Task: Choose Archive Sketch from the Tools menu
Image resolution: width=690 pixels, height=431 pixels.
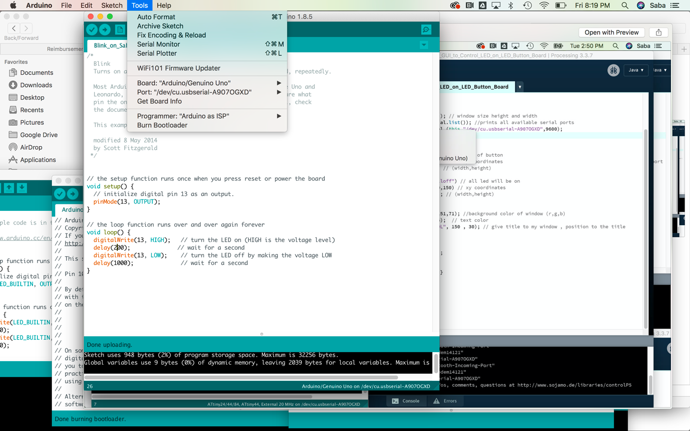Action: [207, 26]
